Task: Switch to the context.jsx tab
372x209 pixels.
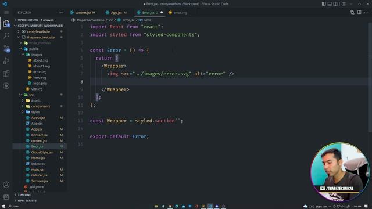Action: click(83, 13)
